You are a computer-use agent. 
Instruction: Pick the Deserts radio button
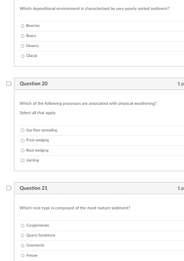[23, 46]
